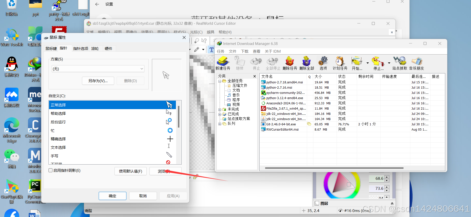Open the 计划任务 alarm clock icon
This screenshot has width=471, height=217.
tap(340, 63)
